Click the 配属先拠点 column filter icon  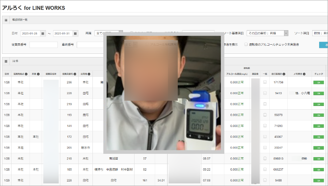click(26, 73)
